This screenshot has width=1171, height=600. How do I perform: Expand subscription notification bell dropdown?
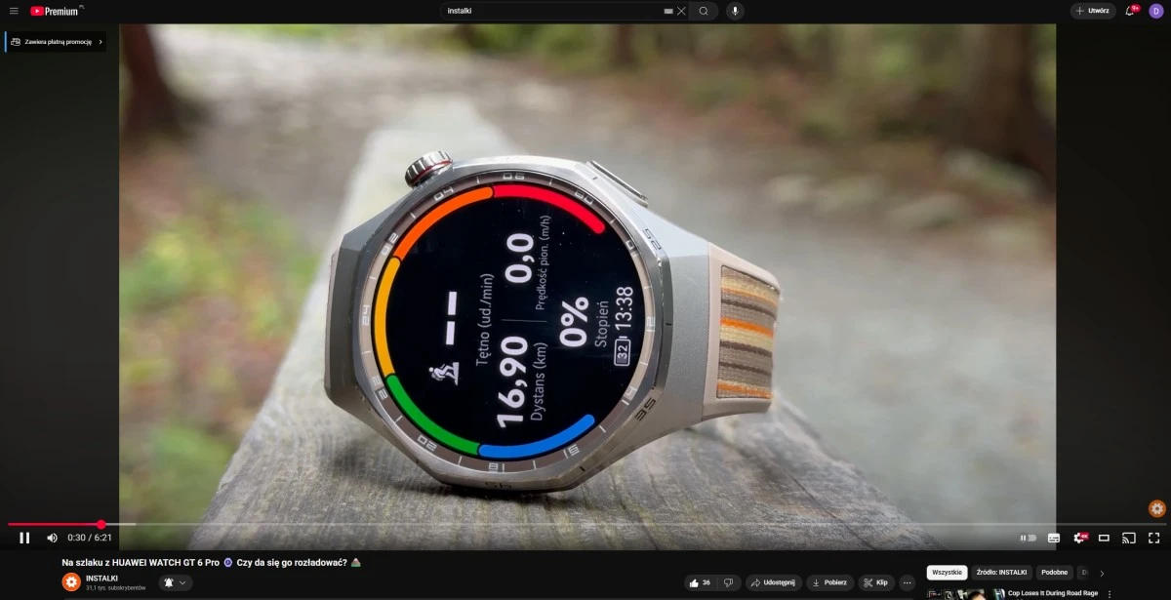point(176,582)
